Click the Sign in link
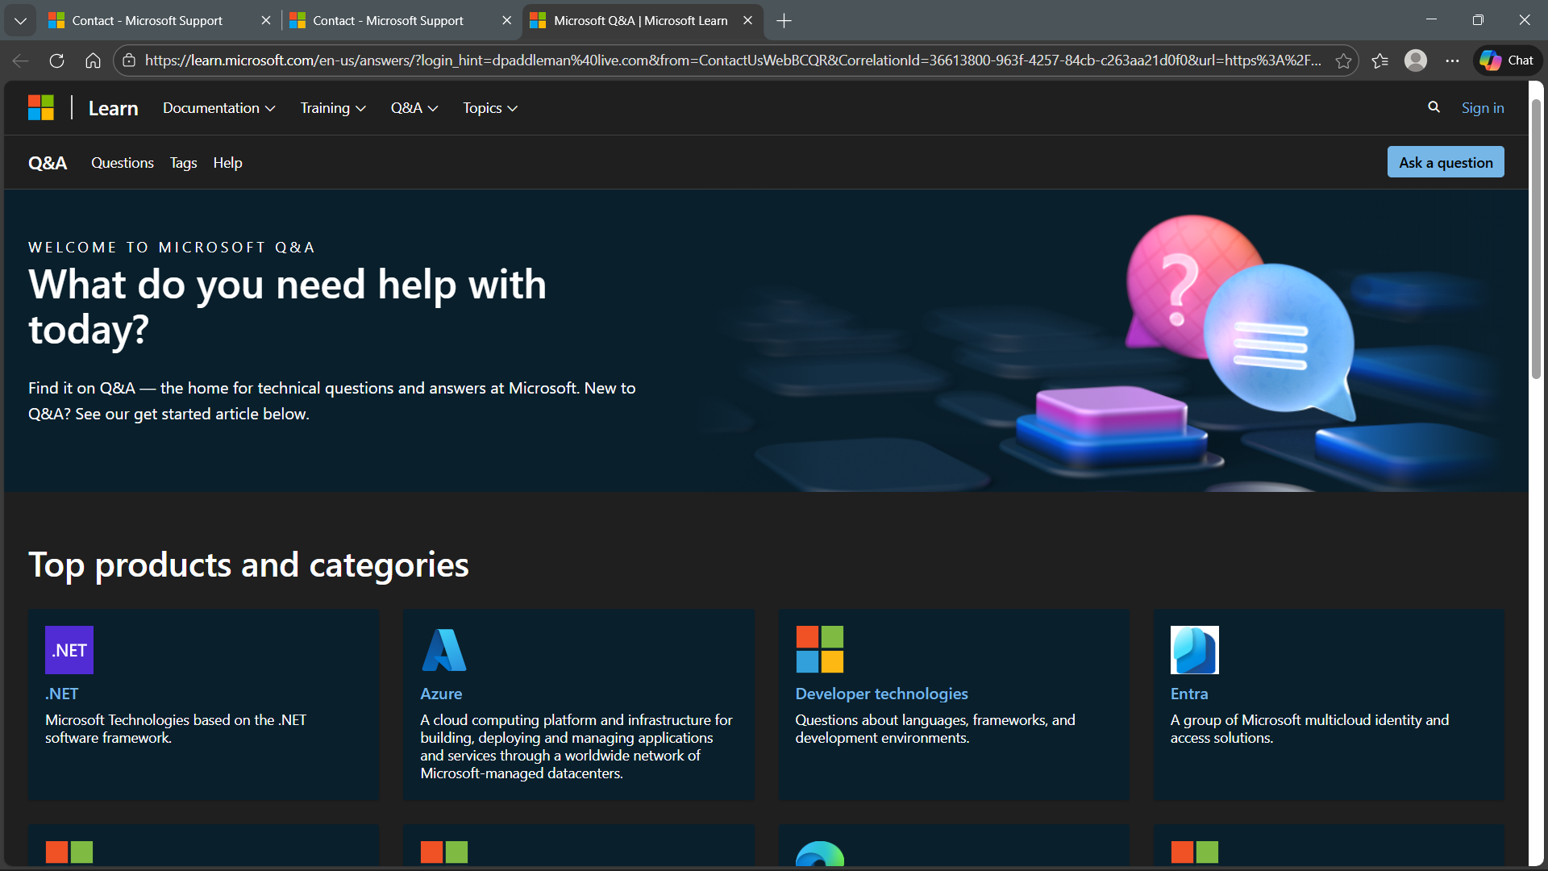Viewport: 1548px width, 871px height. click(1483, 108)
